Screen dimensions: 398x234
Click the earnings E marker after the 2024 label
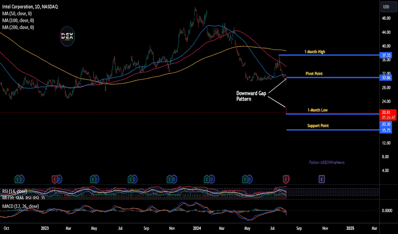tap(207, 180)
